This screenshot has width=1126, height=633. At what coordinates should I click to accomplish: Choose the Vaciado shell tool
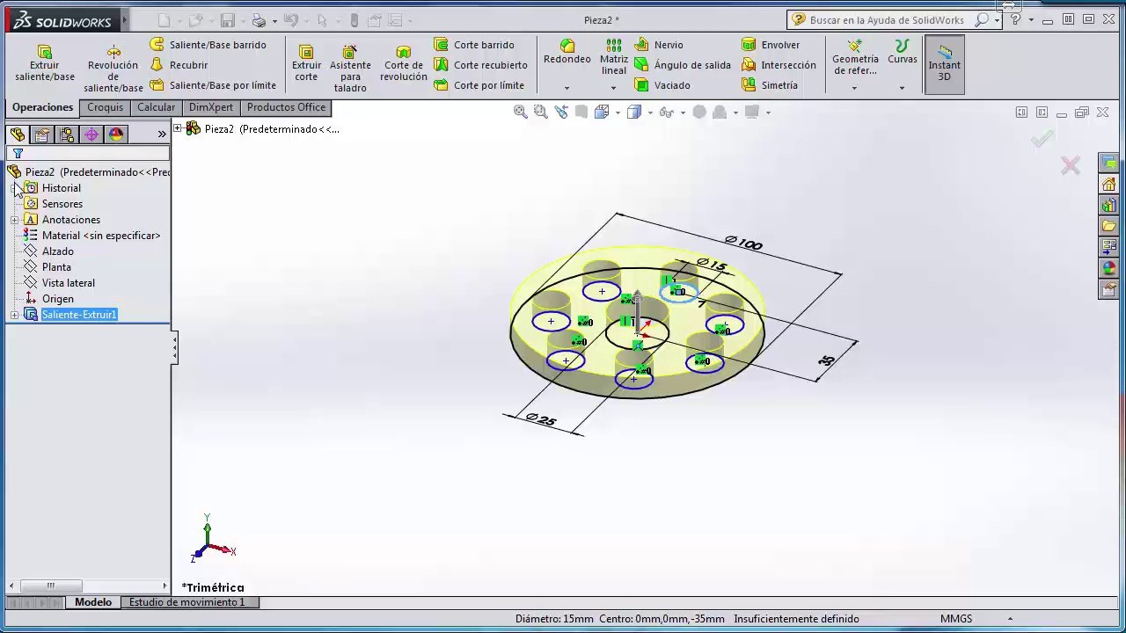pyautogui.click(x=662, y=85)
